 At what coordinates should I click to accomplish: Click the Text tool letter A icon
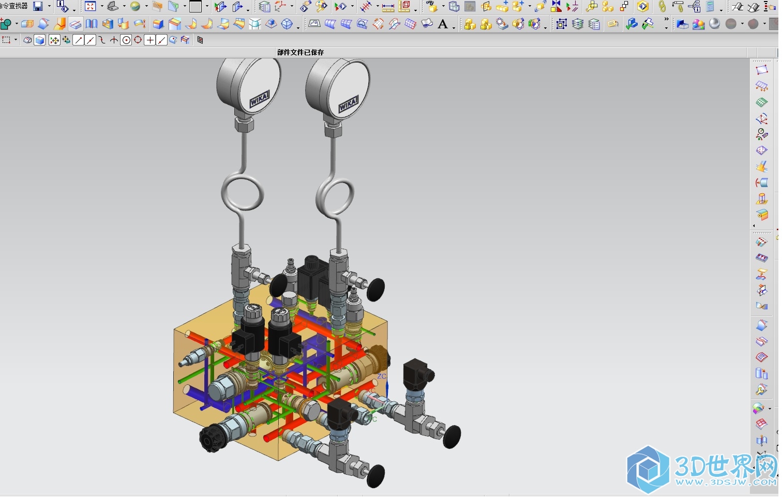tap(443, 24)
